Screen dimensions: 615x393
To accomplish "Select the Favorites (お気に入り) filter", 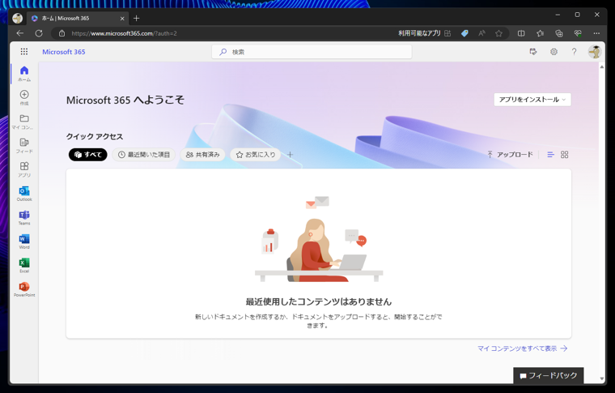I will click(256, 155).
